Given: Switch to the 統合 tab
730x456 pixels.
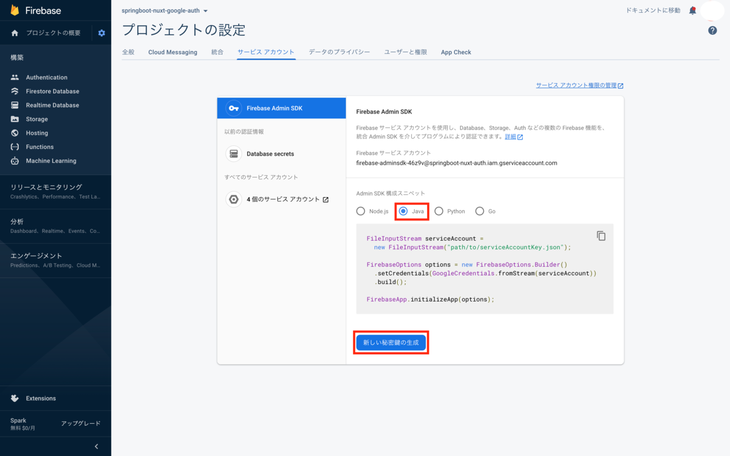Looking at the screenshot, I should click(217, 52).
